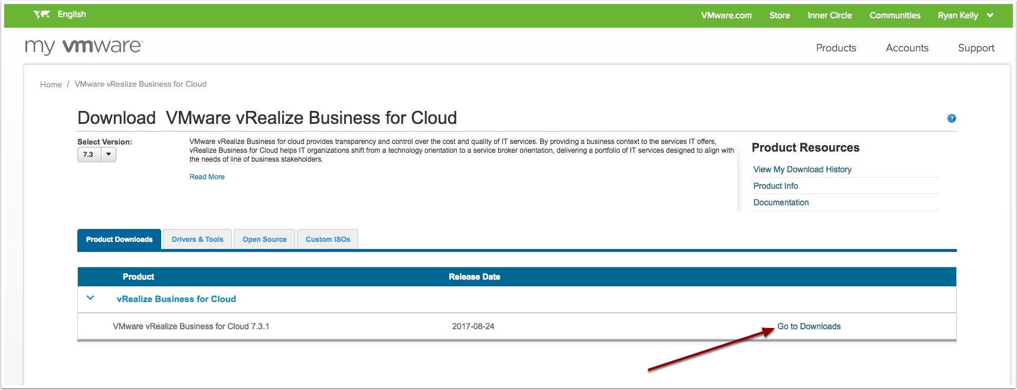Switch to the Open Source tab
This screenshot has height=390, width=1017.
pyautogui.click(x=264, y=240)
